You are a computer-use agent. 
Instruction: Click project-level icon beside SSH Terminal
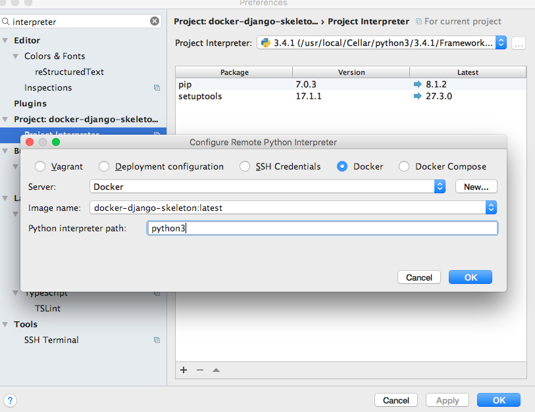pyautogui.click(x=157, y=340)
